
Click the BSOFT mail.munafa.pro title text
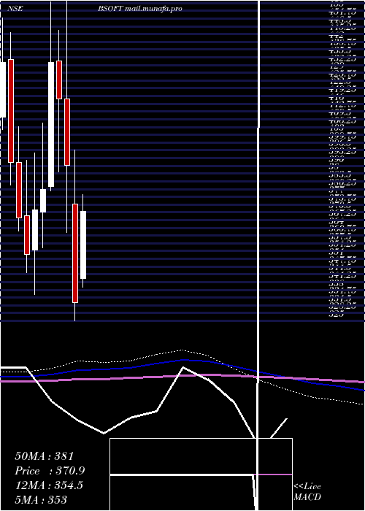pyautogui.click(x=140, y=9)
